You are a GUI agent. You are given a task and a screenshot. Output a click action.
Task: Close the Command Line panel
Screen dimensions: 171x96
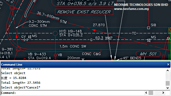click(168, 65)
